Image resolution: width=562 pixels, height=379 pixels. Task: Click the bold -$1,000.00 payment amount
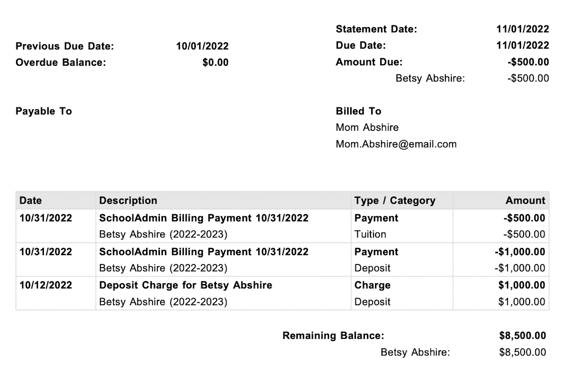pos(520,252)
